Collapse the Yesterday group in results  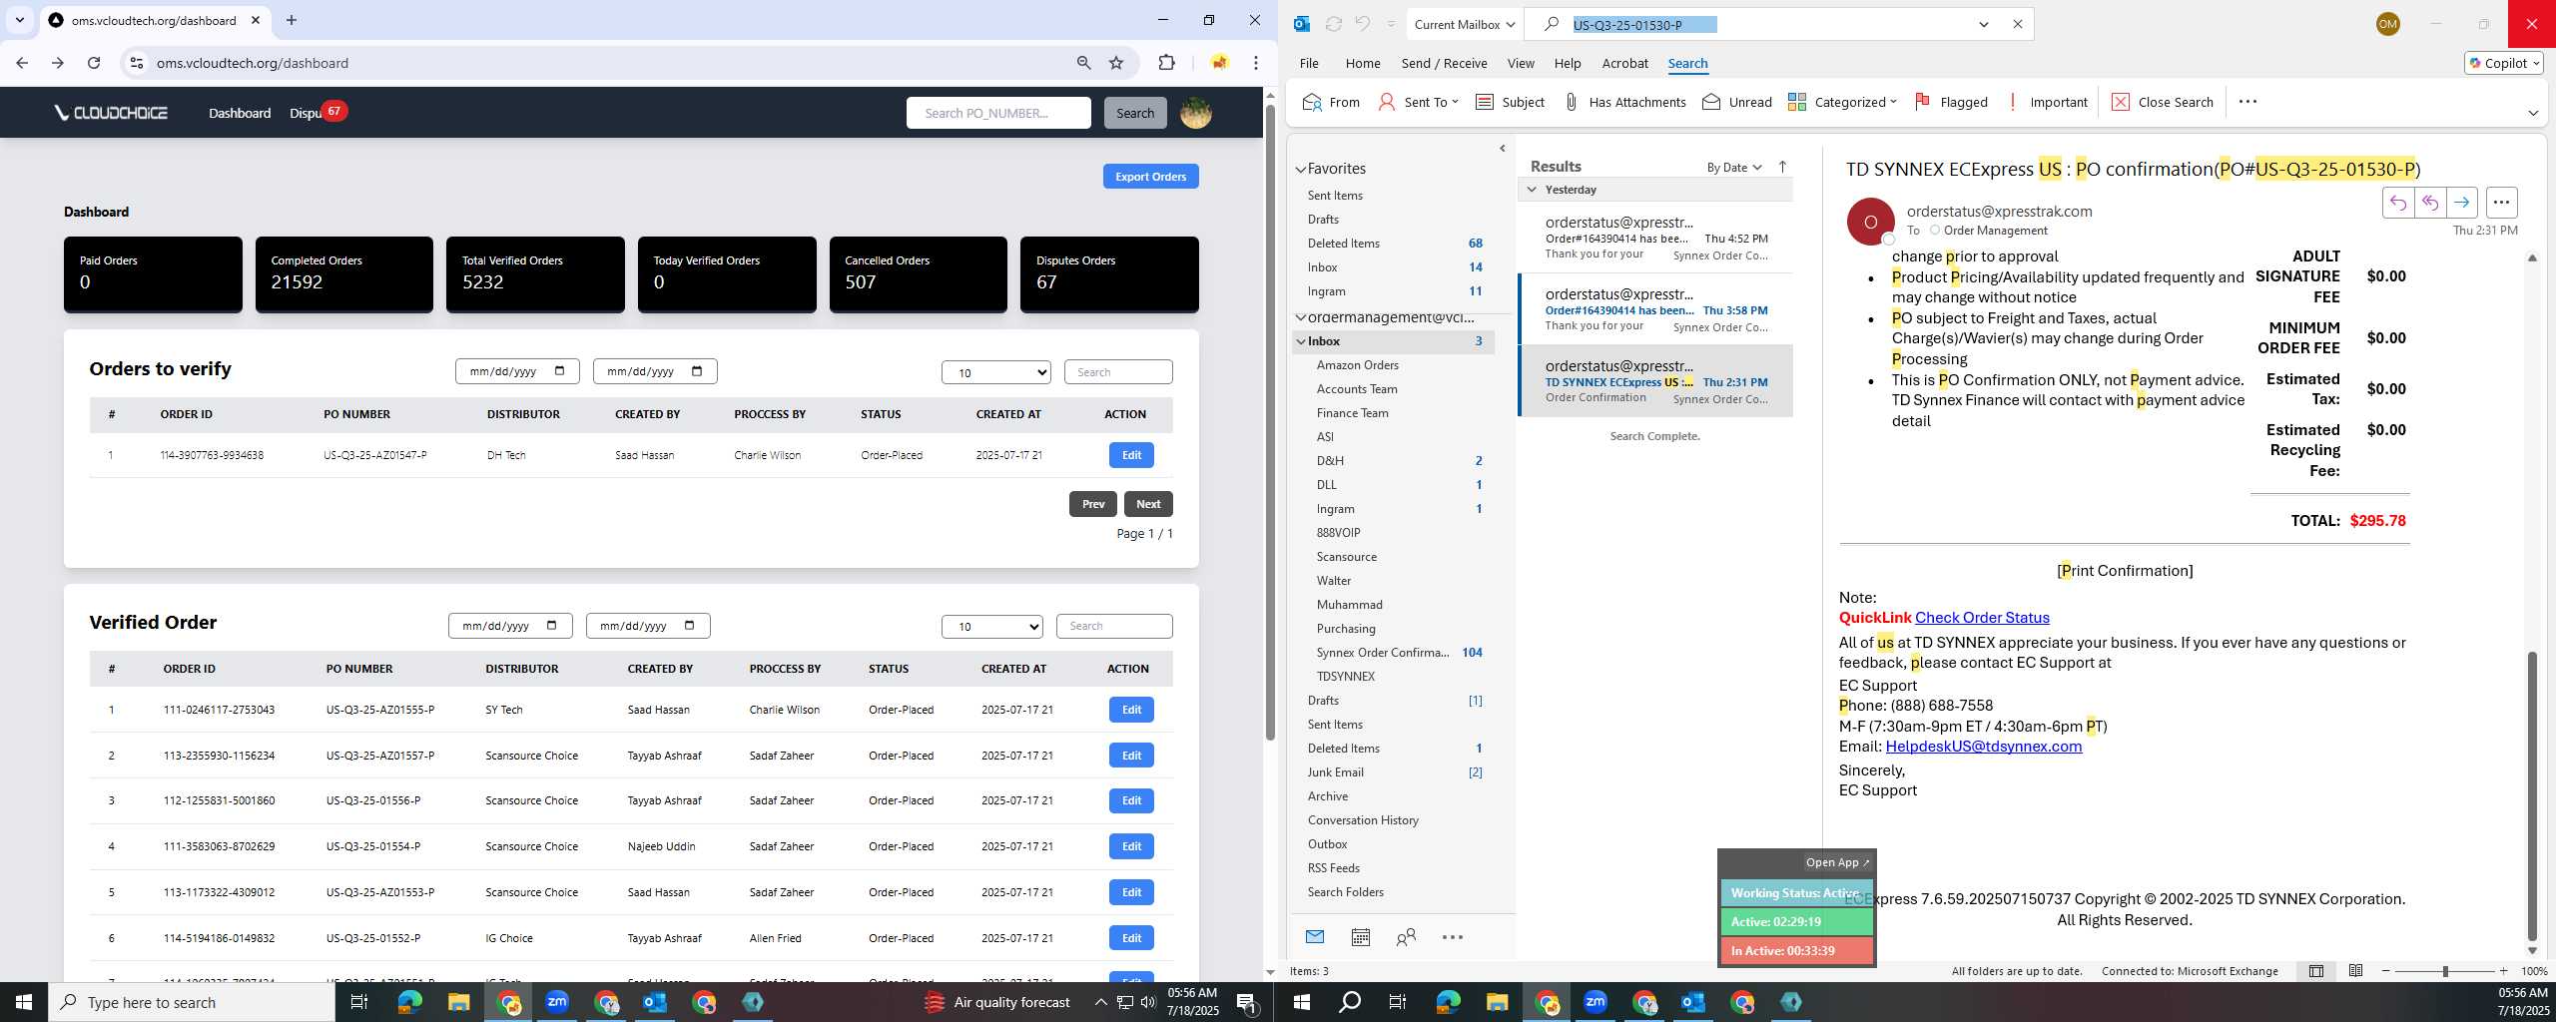1532,190
